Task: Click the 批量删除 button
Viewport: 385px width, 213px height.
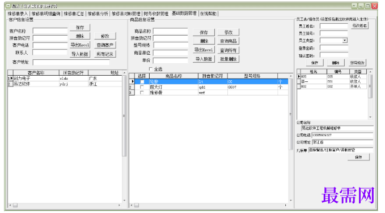Action: (x=229, y=59)
